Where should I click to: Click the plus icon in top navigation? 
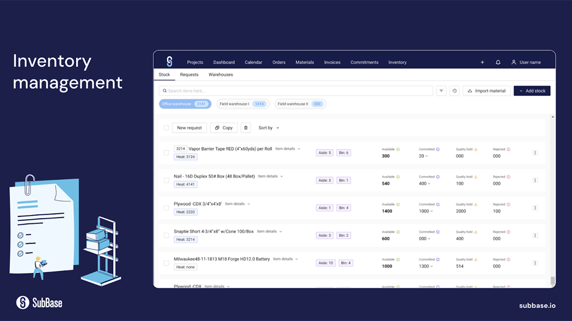482,62
